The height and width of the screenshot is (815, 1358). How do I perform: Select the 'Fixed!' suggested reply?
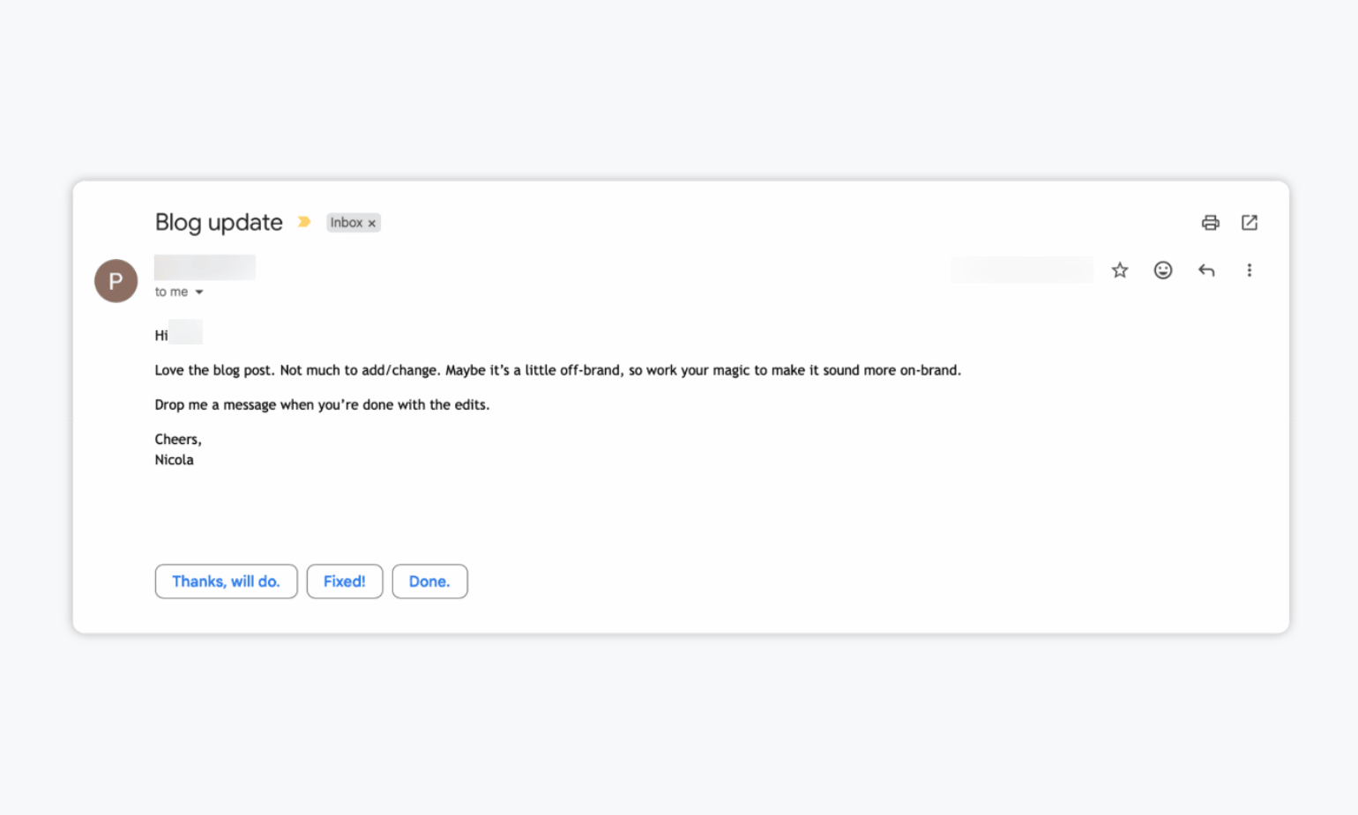point(345,582)
